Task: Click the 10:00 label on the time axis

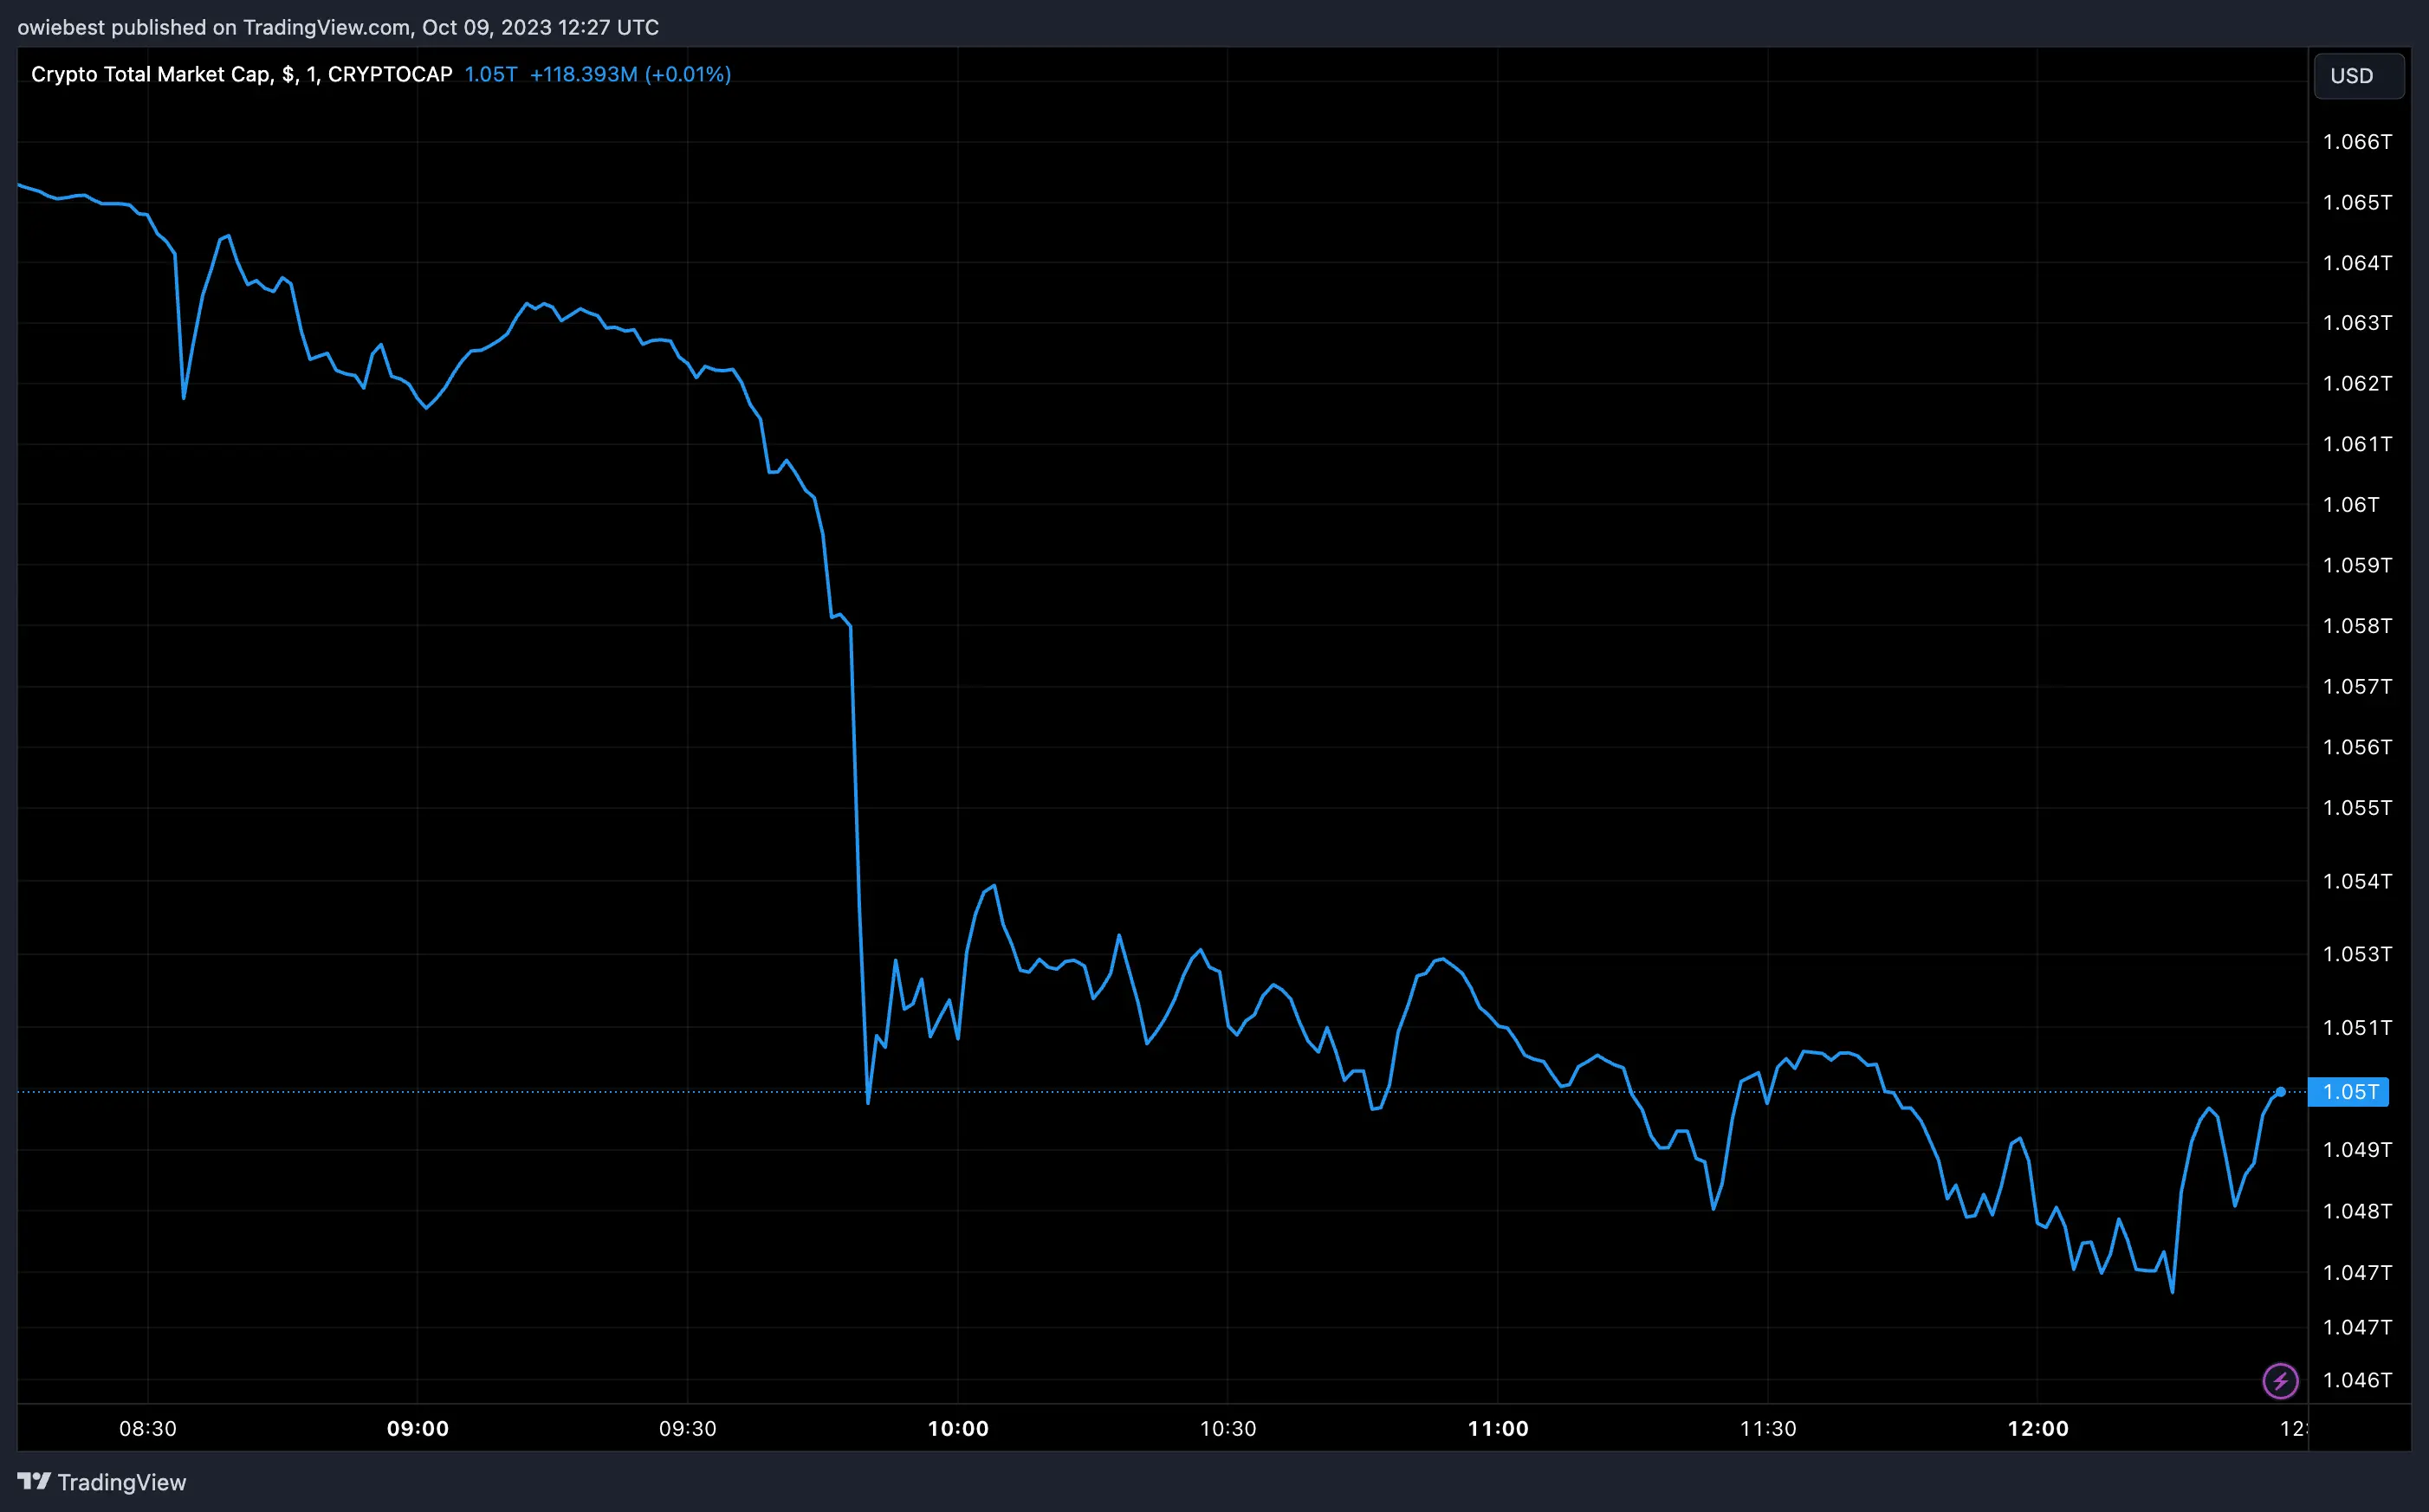Action: pyautogui.click(x=960, y=1428)
